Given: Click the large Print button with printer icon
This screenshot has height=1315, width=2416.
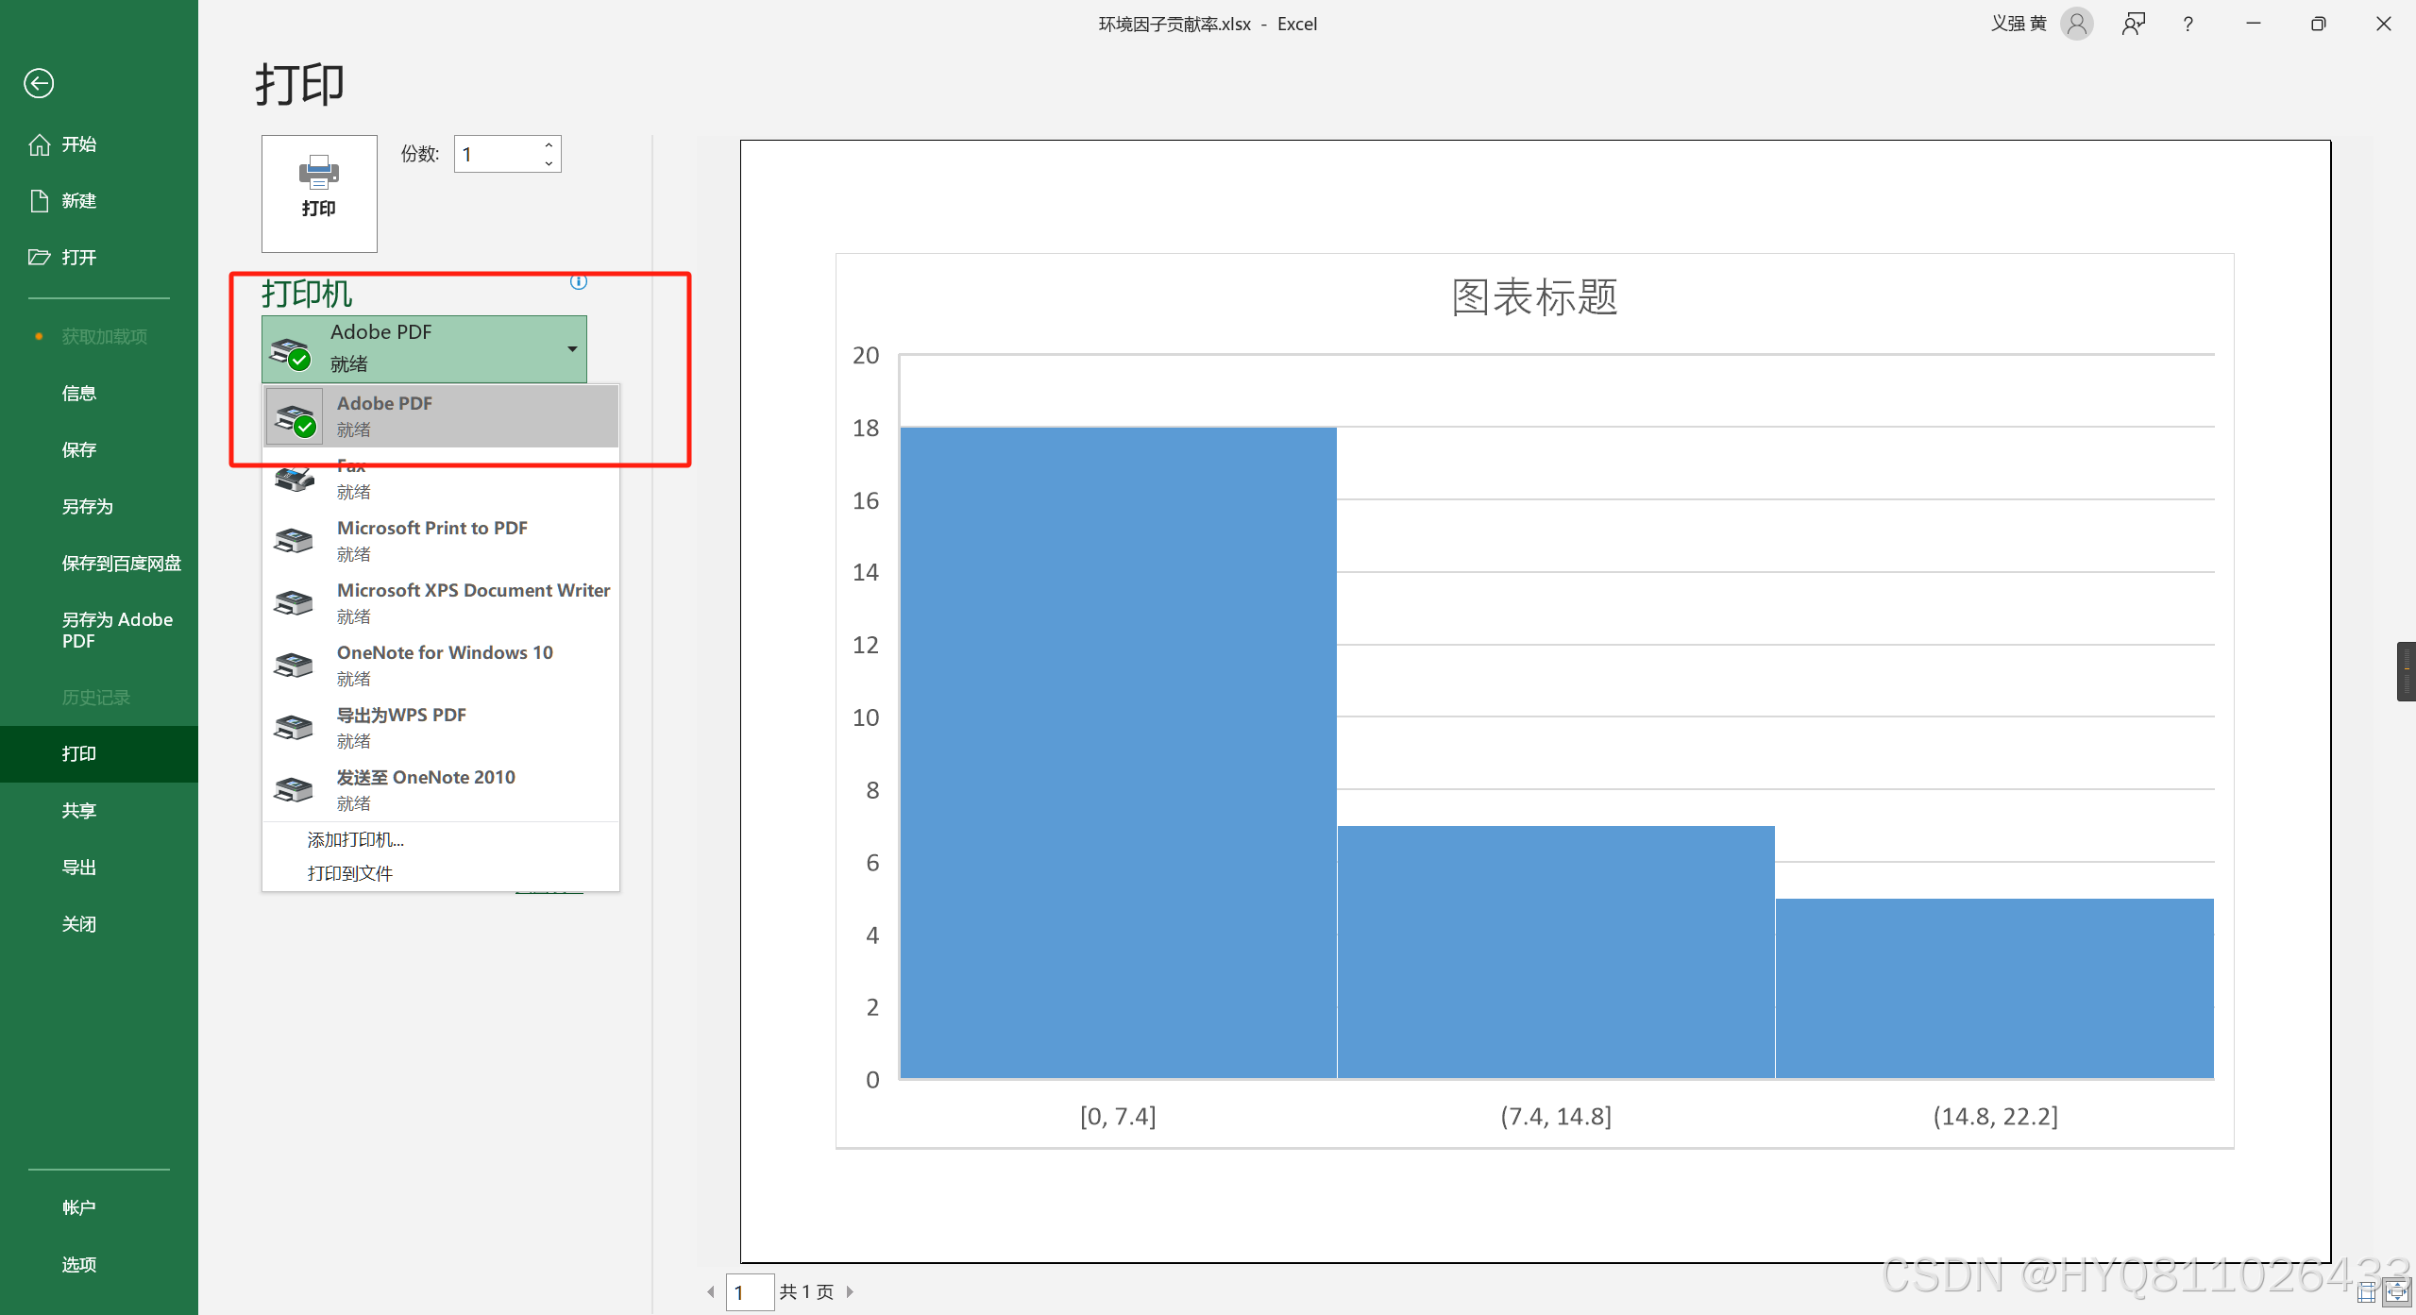Looking at the screenshot, I should (319, 193).
